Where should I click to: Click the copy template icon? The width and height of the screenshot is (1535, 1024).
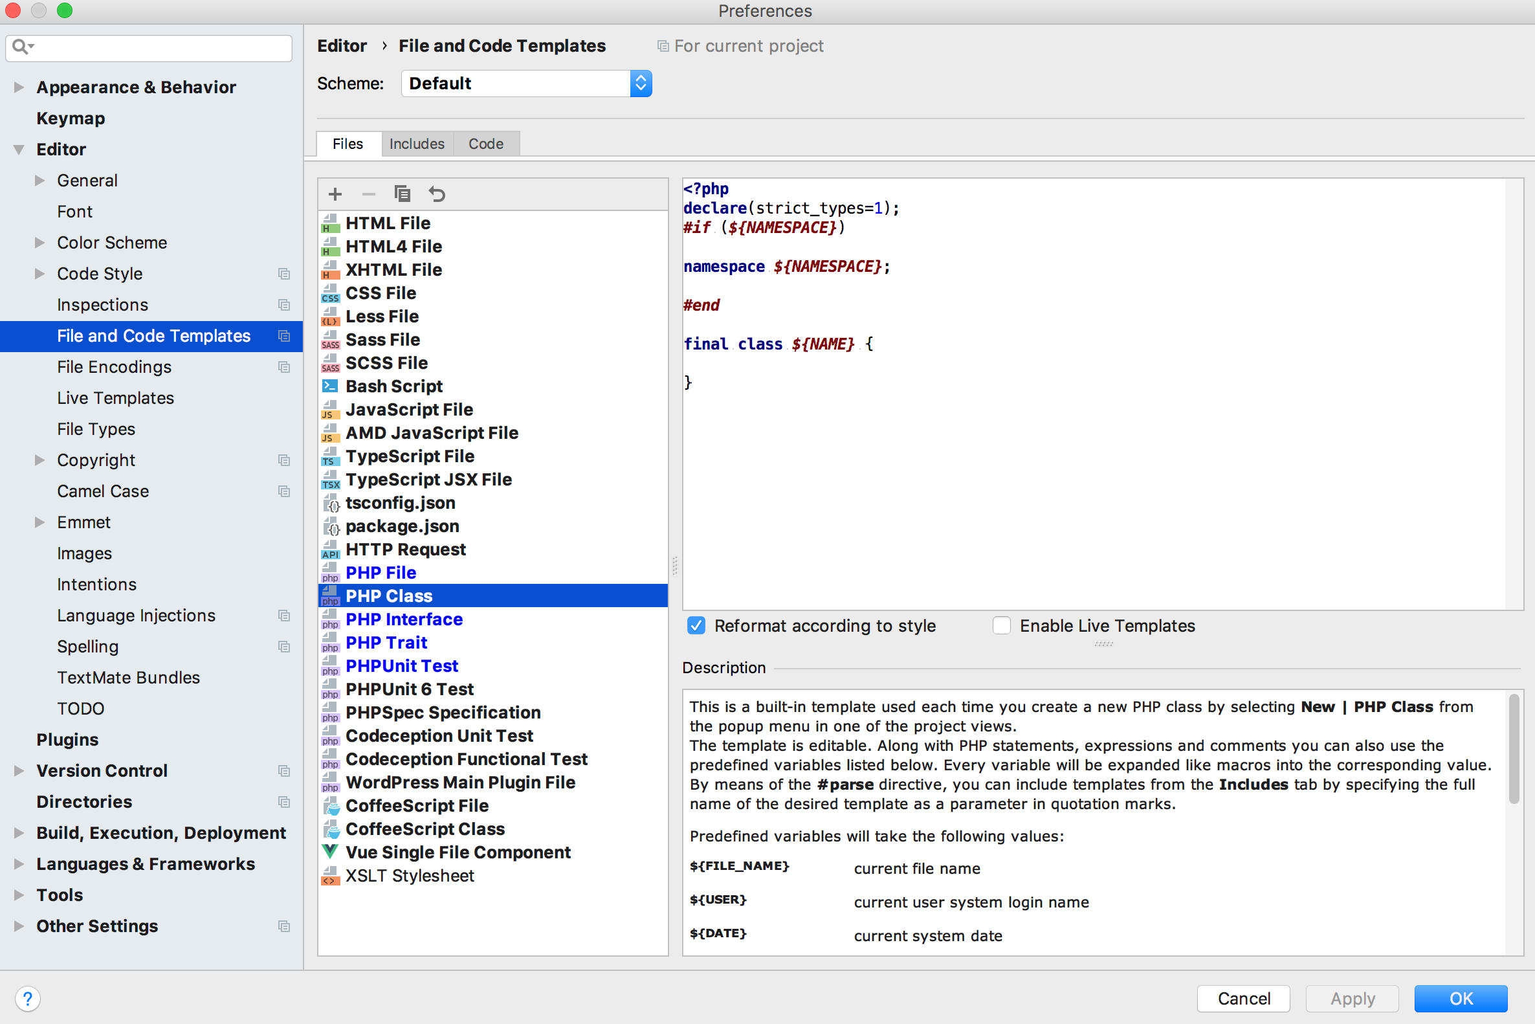pos(403,194)
